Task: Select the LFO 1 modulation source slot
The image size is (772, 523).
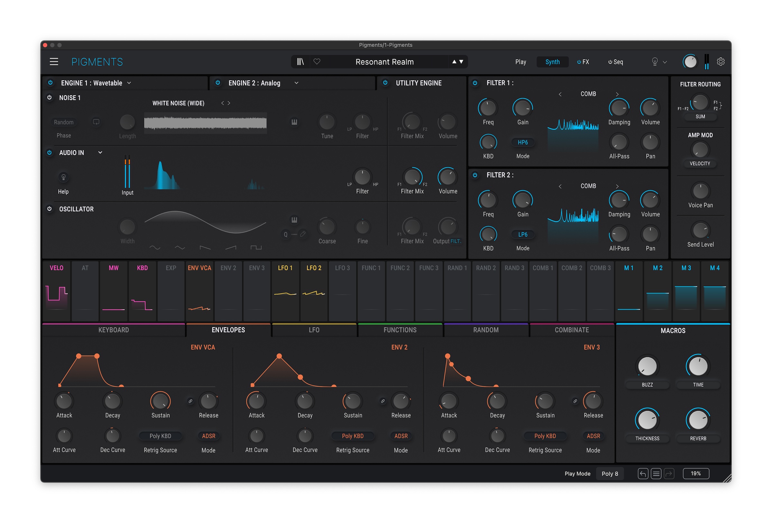Action: [285, 291]
